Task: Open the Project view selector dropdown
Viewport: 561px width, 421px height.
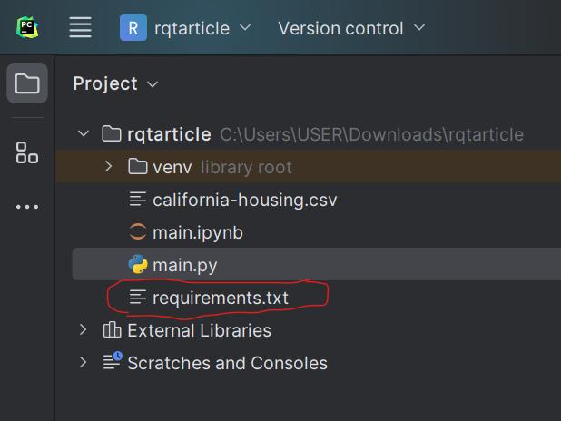Action: (x=116, y=83)
